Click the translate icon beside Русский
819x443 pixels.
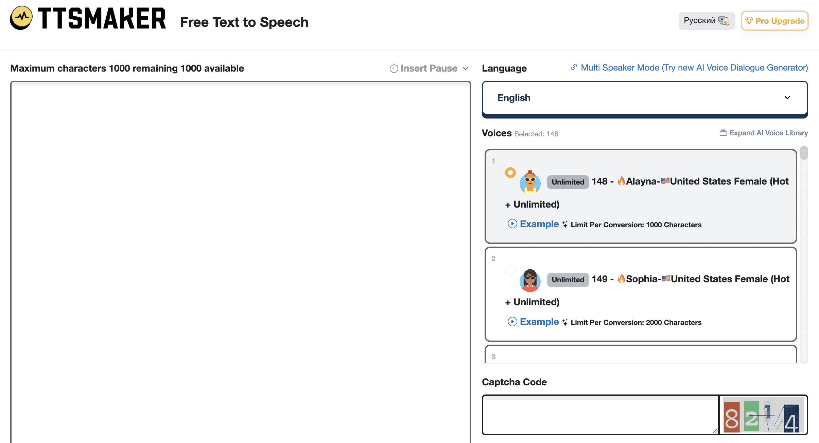coord(724,21)
